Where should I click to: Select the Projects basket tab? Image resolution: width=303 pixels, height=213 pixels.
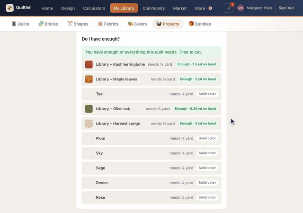[x=168, y=24]
